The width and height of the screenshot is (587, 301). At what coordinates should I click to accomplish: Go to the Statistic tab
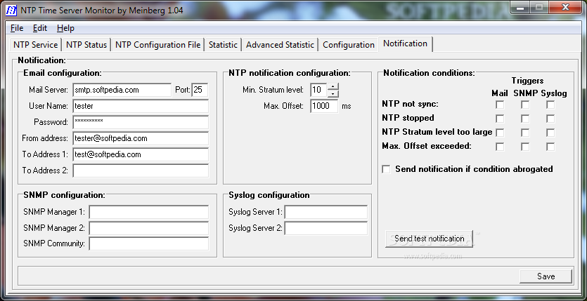[x=223, y=45]
